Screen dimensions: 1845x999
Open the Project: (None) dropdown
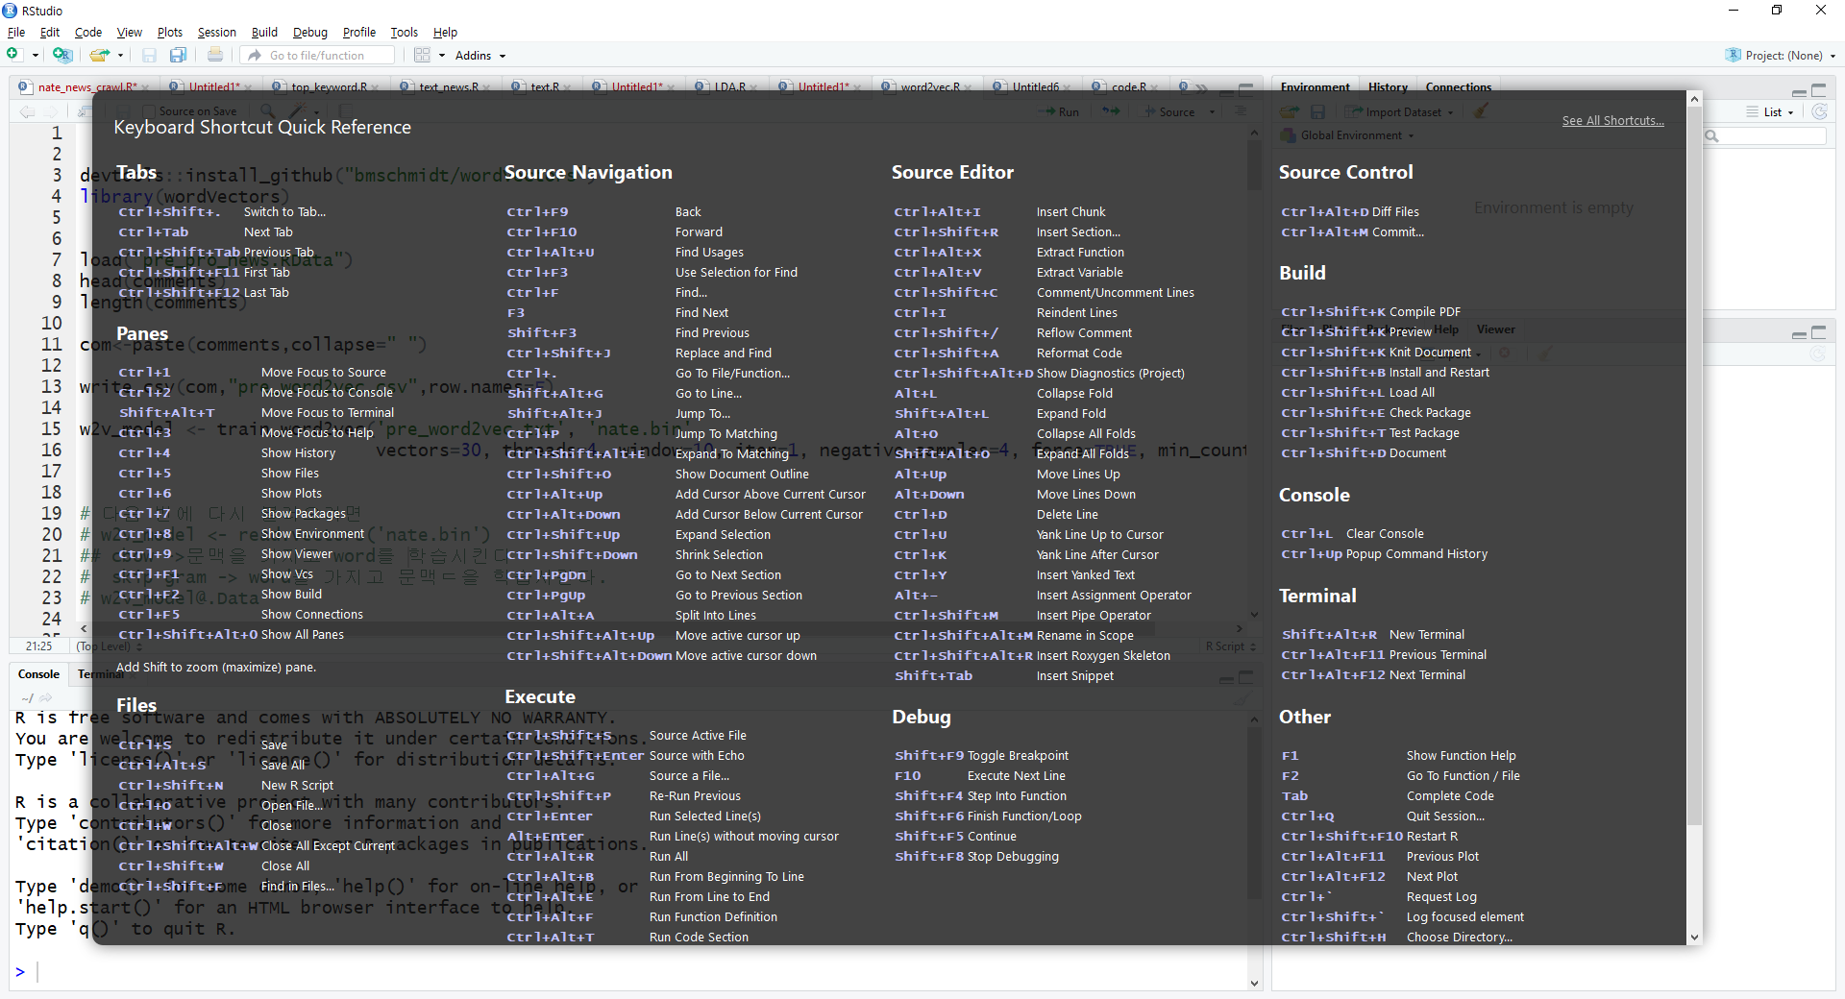(x=1781, y=56)
